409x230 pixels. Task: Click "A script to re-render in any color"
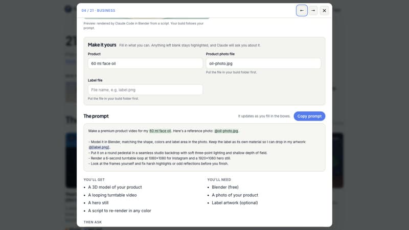(x=120, y=211)
